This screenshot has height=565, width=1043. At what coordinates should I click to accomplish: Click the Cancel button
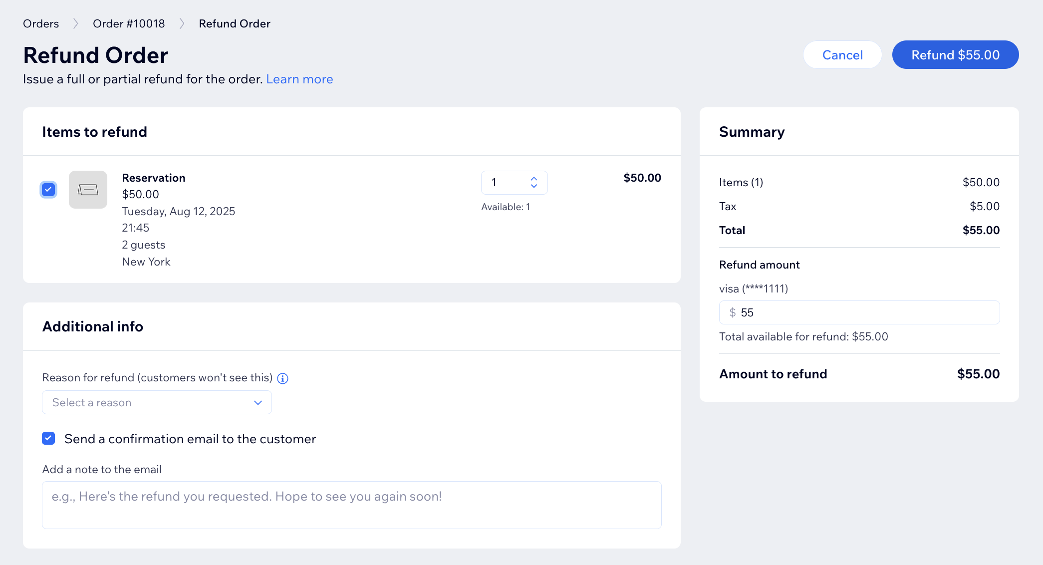842,55
